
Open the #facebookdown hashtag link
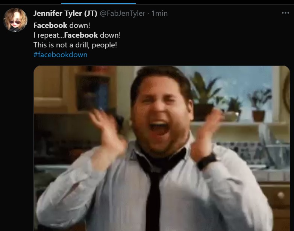(61, 55)
